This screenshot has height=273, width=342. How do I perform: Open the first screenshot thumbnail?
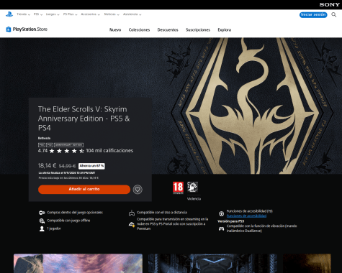point(78,264)
